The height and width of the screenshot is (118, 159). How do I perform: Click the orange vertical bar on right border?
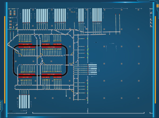155,60
